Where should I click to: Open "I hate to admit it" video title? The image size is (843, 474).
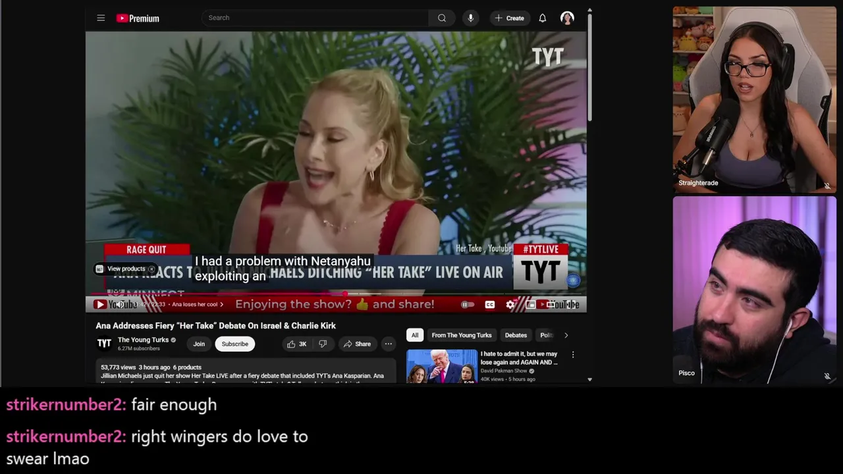[519, 358]
